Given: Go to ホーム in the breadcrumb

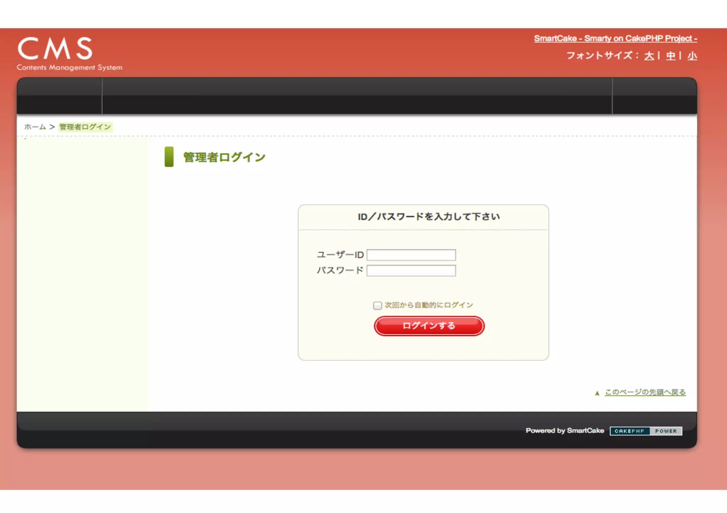Looking at the screenshot, I should [35, 127].
